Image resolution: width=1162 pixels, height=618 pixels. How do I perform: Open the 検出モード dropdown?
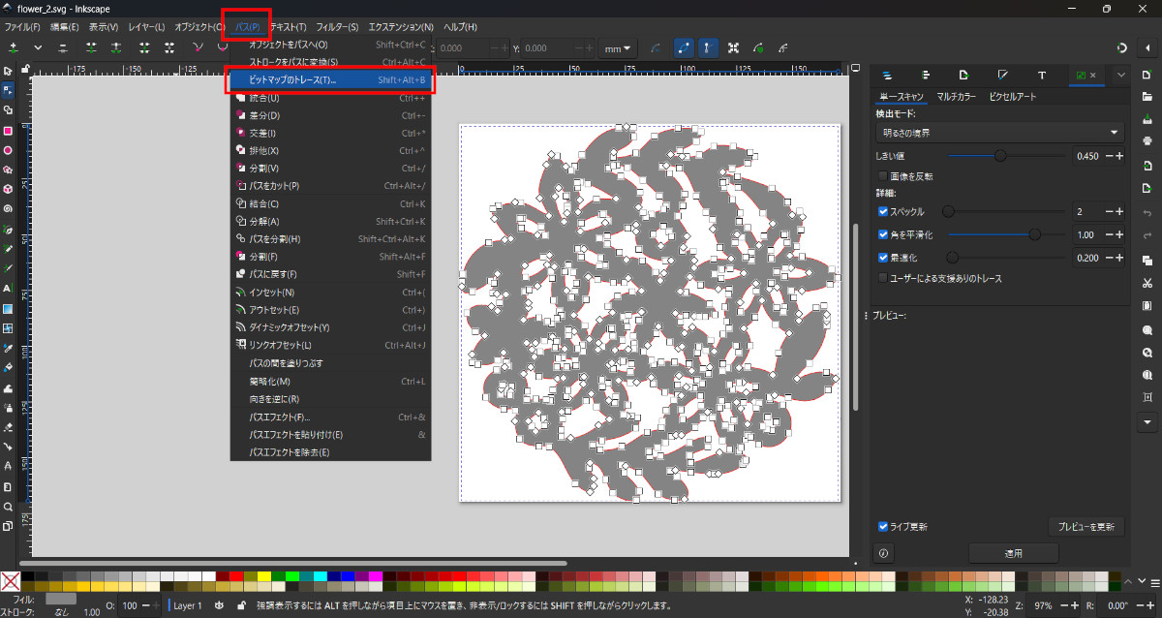pyautogui.click(x=999, y=133)
